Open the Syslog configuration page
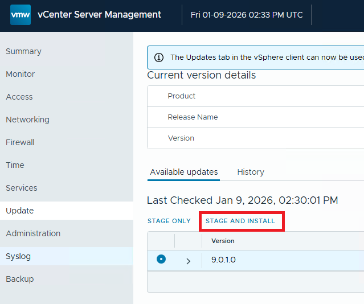Viewport: 364px width, 304px height. click(x=18, y=256)
